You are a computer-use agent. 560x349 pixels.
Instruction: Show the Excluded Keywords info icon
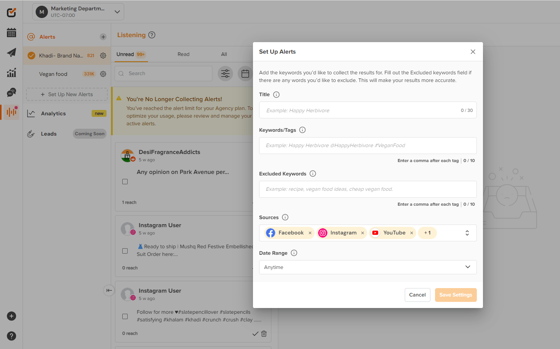pyautogui.click(x=313, y=174)
